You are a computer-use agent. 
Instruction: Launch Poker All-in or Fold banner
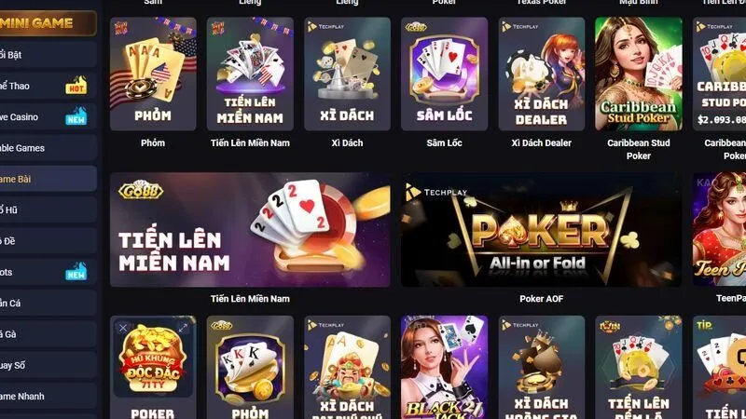coord(541,230)
